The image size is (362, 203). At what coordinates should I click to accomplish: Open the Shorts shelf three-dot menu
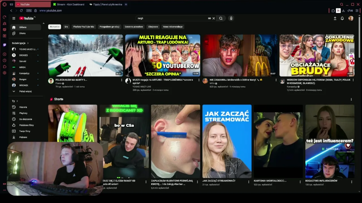(351, 100)
